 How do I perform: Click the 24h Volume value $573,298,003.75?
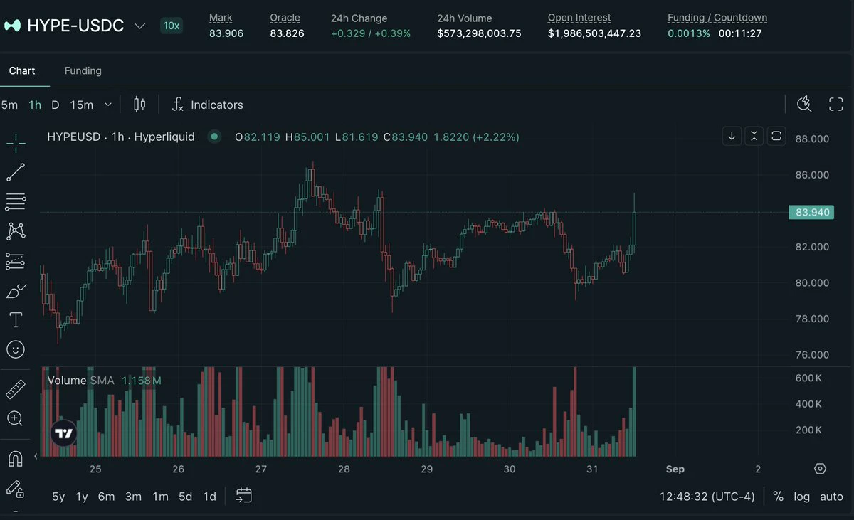479,33
